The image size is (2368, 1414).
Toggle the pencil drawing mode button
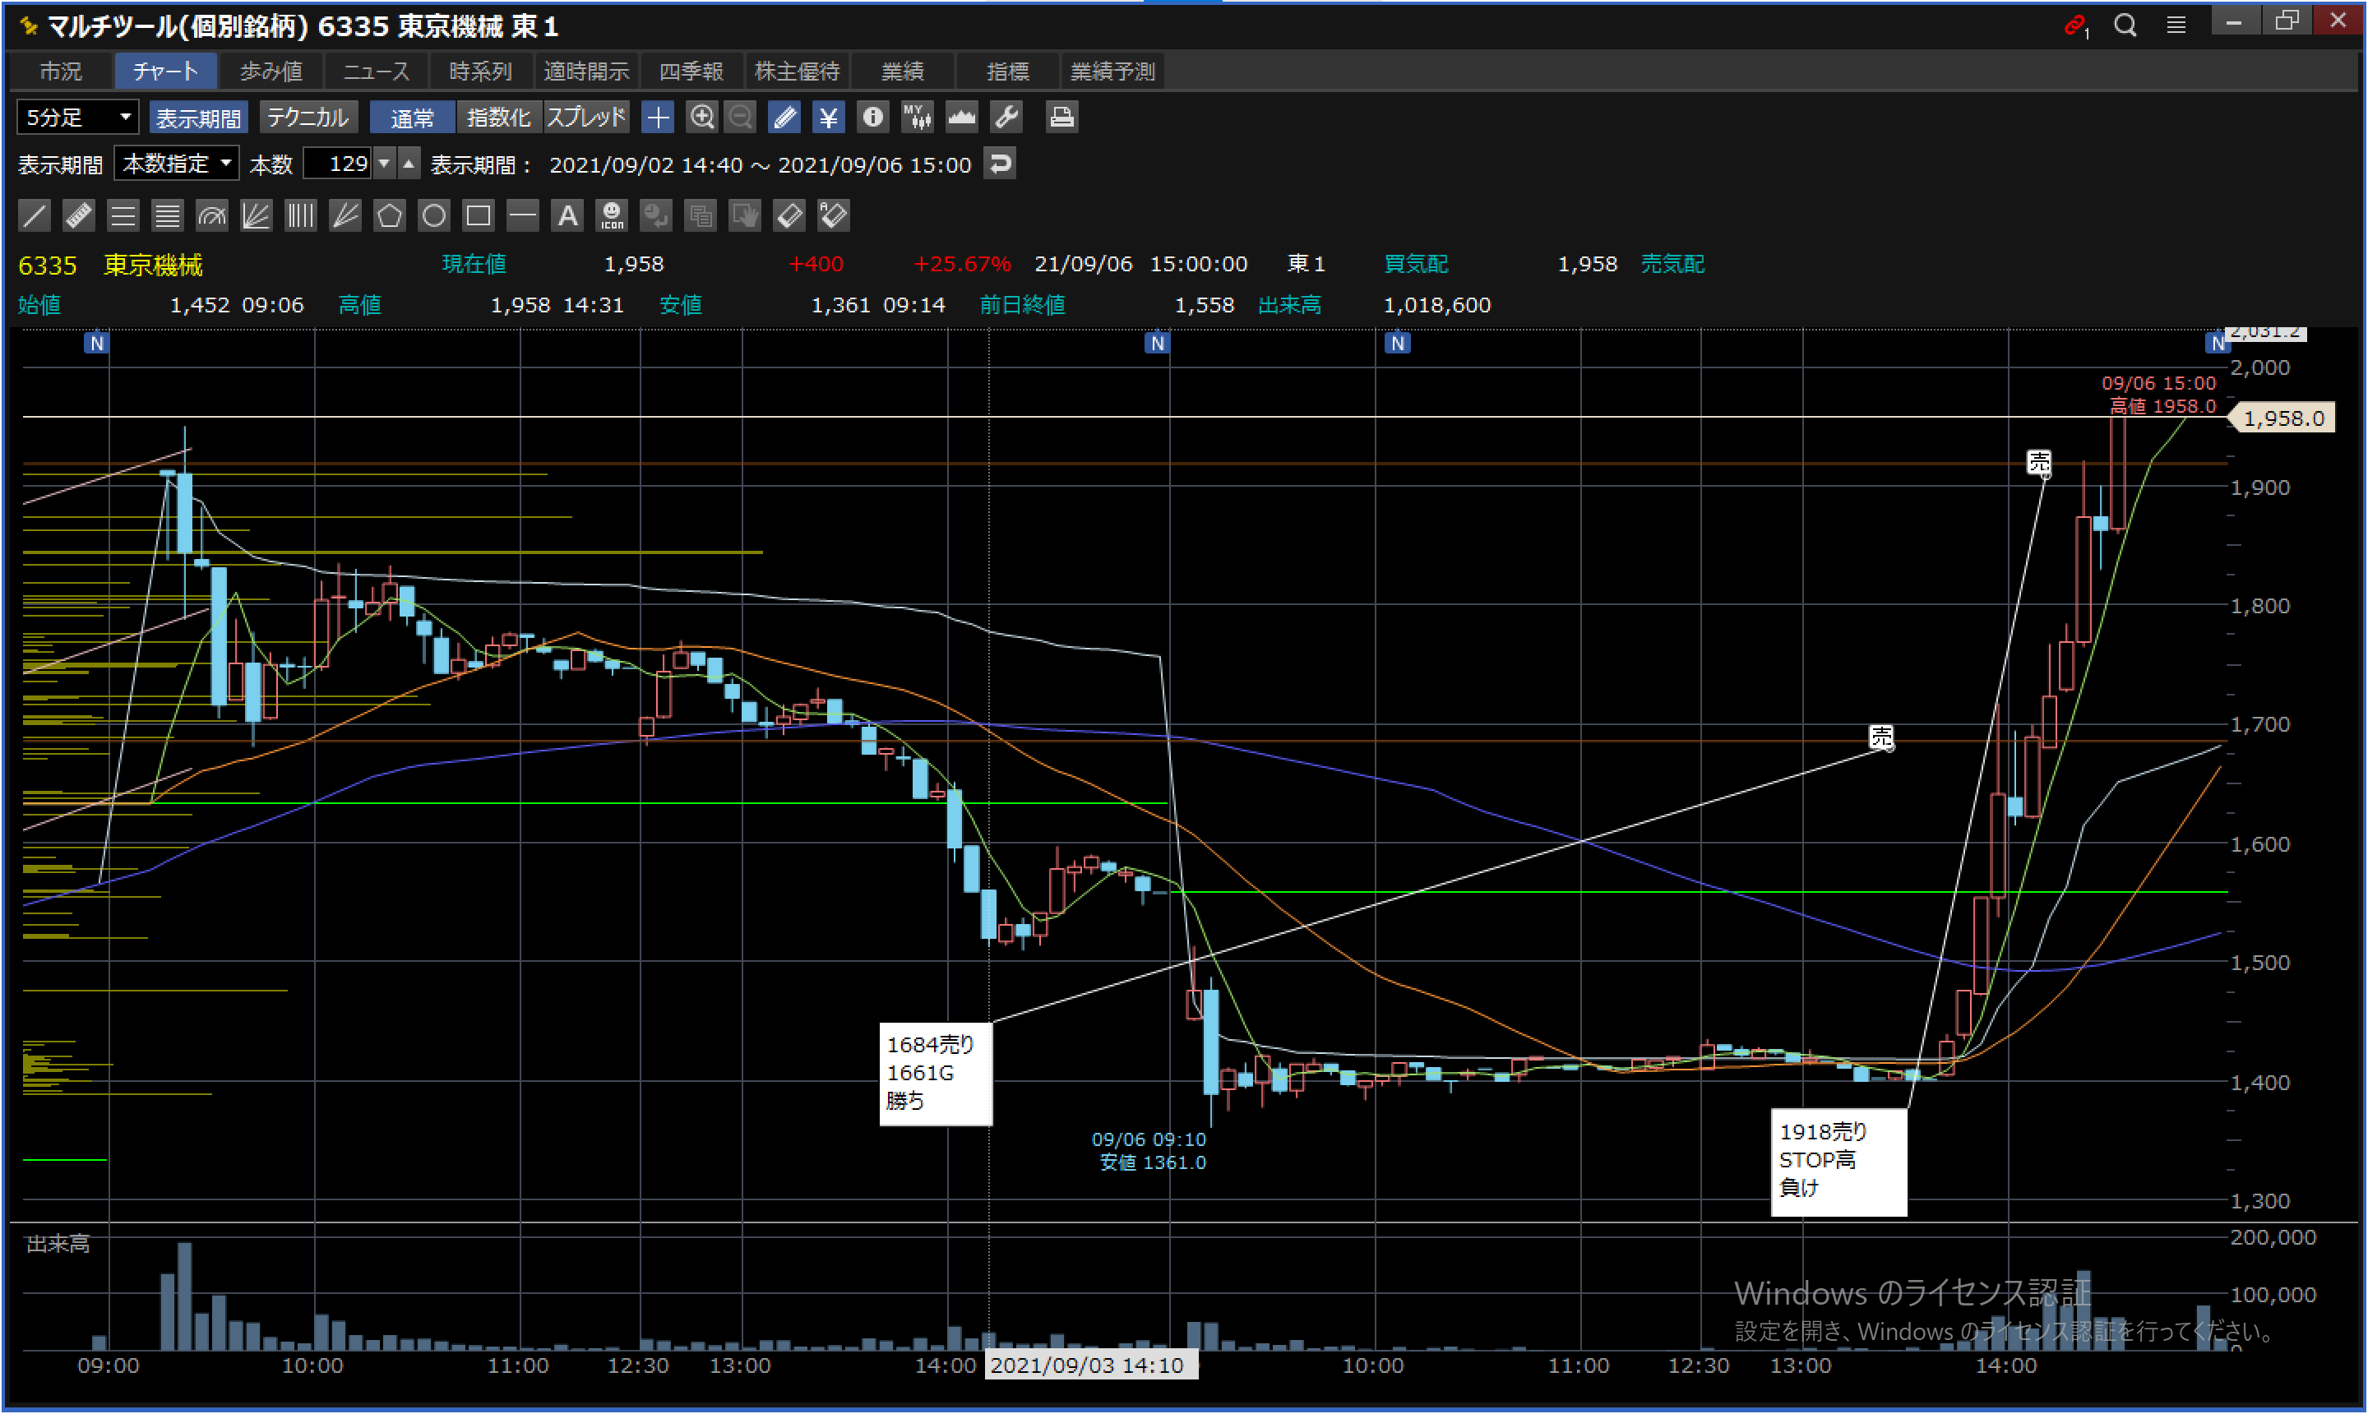[784, 118]
